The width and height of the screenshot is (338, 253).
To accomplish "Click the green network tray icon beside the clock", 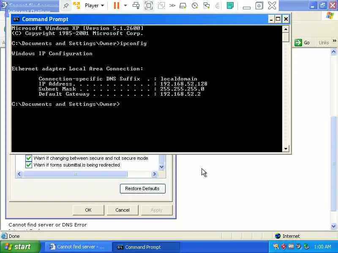I will pyautogui.click(x=306, y=247).
